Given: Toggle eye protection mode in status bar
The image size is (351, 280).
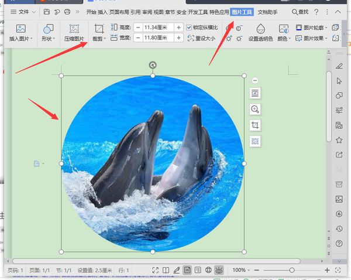Looking at the screenshot, I should click(x=219, y=270).
